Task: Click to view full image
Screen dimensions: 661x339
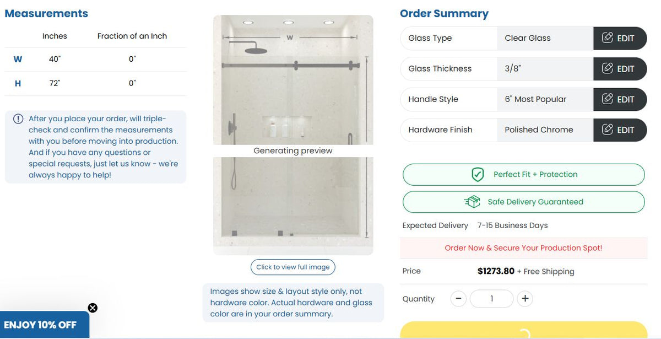Action: pos(292,267)
